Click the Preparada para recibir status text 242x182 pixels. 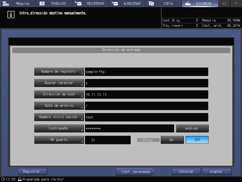tap(43, 179)
